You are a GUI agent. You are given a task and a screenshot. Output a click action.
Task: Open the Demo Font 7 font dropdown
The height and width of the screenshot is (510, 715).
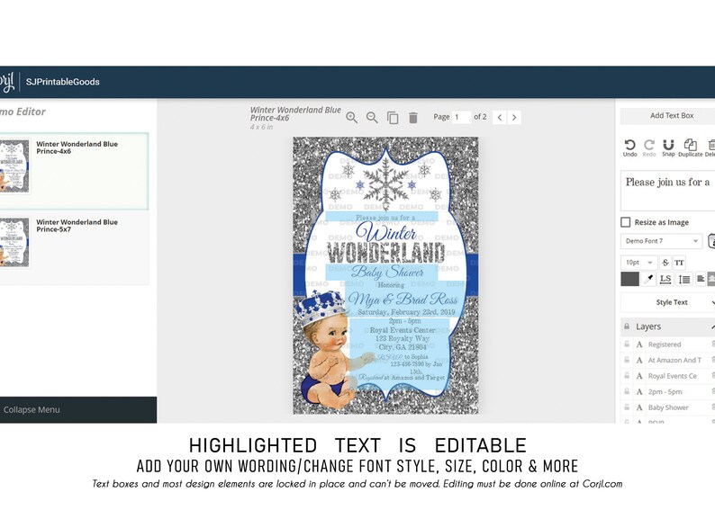[x=661, y=241]
